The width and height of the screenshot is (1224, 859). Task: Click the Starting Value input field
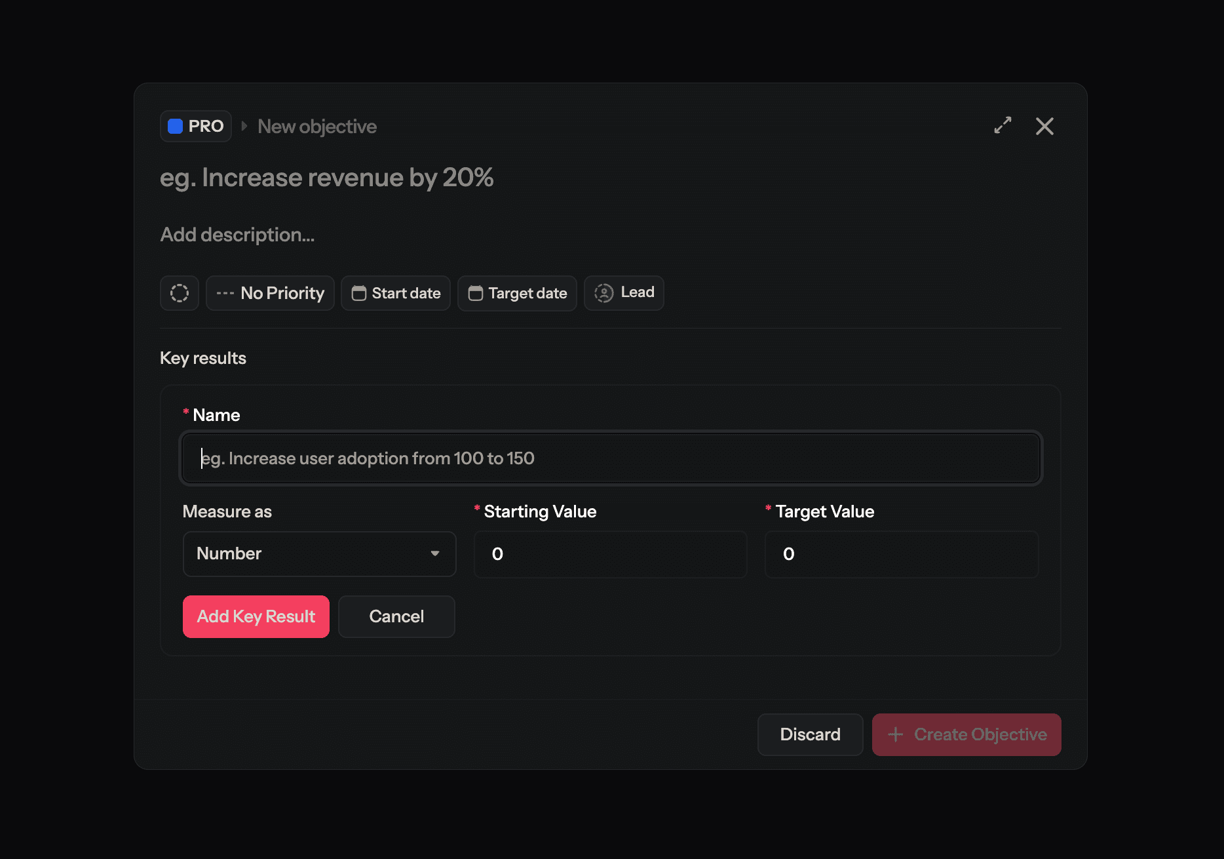pos(610,554)
